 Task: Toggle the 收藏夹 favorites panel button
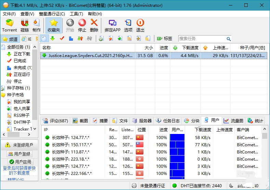tap(53, 26)
